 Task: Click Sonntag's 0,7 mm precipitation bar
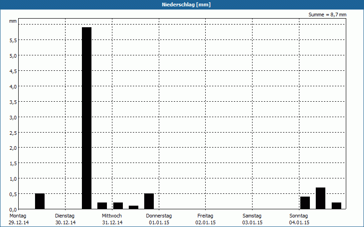[x=321, y=198]
